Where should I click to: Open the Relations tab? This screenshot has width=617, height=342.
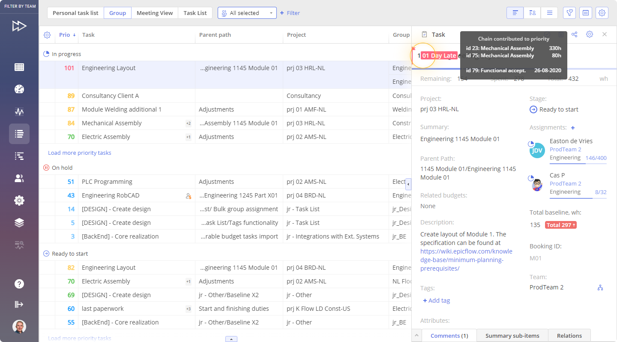click(569, 336)
